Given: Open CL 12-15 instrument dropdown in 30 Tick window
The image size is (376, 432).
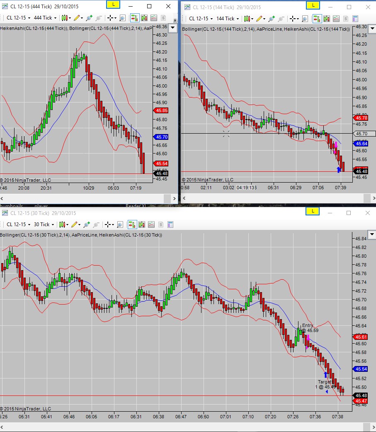Looking at the screenshot, I should 18,225.
